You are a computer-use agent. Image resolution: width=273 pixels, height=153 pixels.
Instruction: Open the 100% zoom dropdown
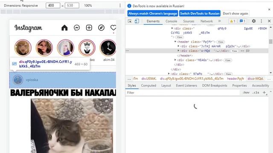88,6
